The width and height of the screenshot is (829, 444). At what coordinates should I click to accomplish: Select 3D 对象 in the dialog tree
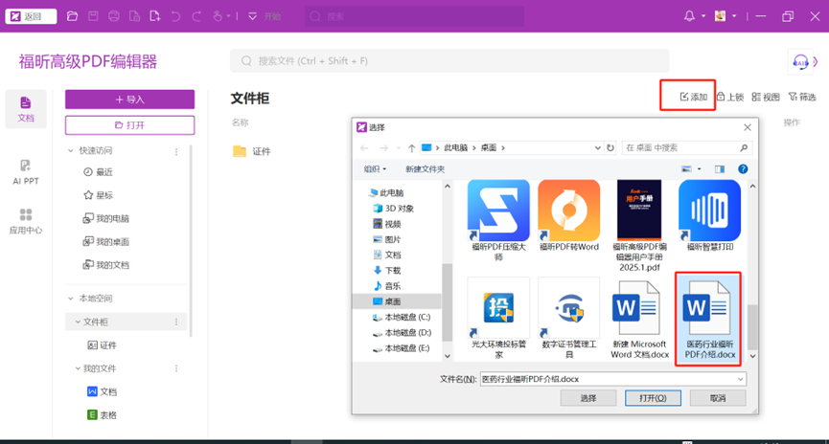click(x=393, y=209)
